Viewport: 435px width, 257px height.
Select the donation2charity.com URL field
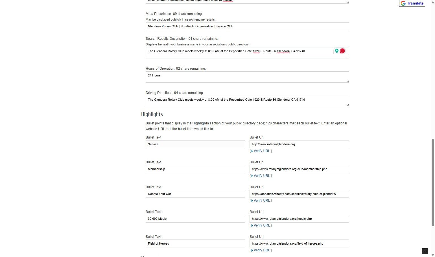[x=299, y=194]
